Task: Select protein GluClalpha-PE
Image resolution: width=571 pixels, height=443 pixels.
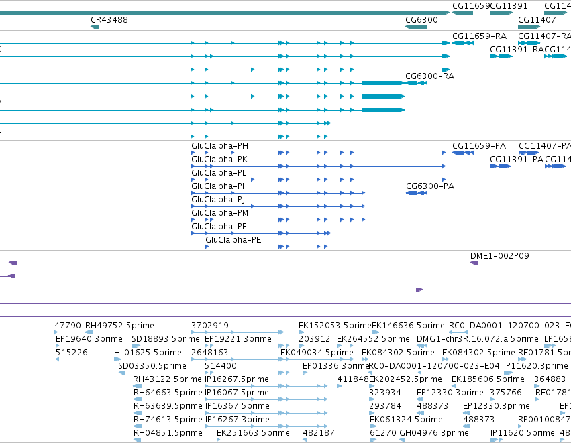Action: pyautogui.click(x=266, y=247)
